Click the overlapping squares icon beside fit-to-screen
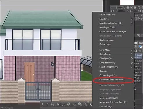This screenshot has height=109, width=143. 139,7
